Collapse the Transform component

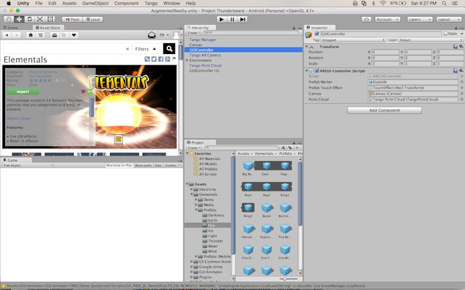tap(307, 46)
